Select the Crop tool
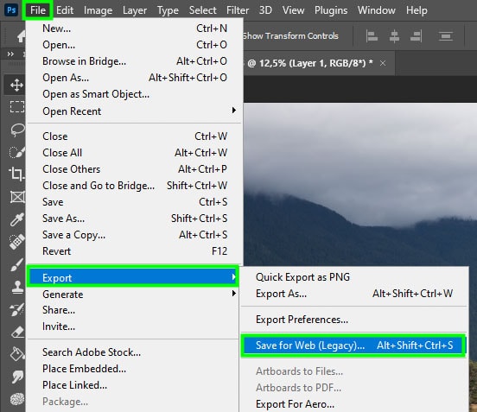 click(16, 174)
